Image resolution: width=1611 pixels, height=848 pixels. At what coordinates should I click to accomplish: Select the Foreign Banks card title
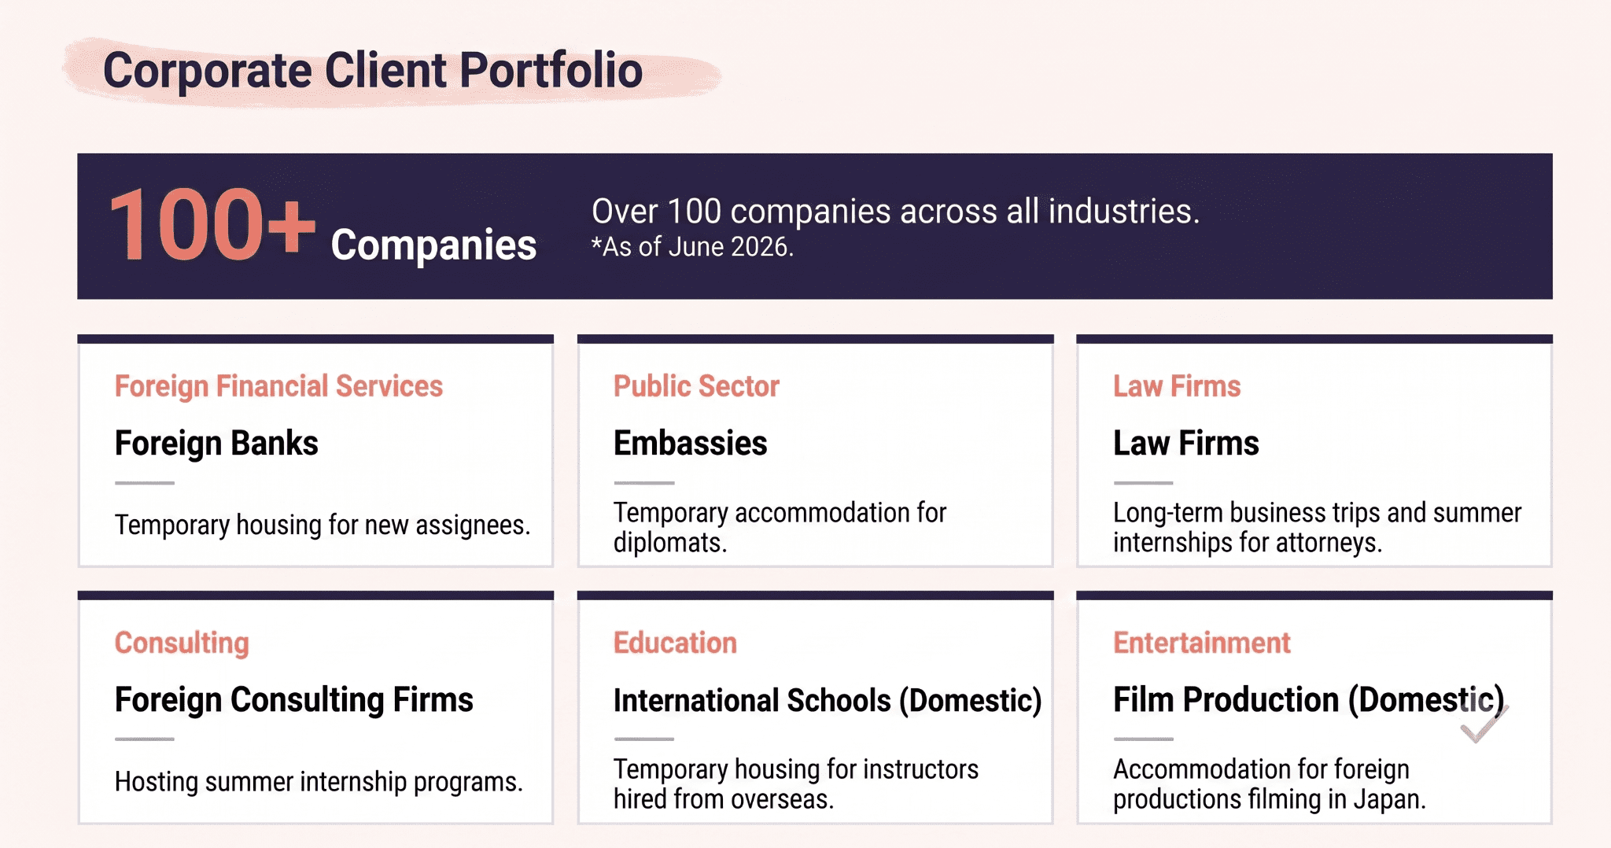[216, 443]
